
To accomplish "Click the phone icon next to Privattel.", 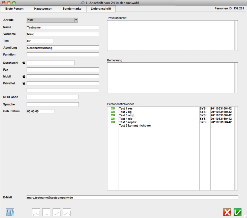I will pos(24,83).
